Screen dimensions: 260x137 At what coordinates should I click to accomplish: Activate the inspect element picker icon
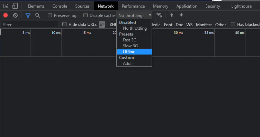tap(6, 6)
